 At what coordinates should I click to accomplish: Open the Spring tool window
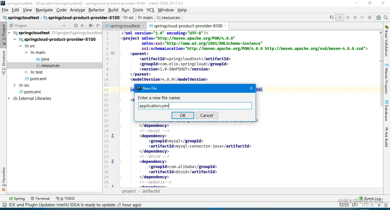tap(17, 198)
